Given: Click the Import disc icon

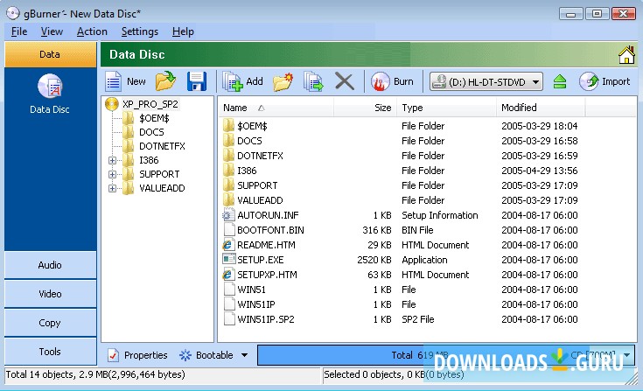Looking at the screenshot, I should tap(589, 81).
